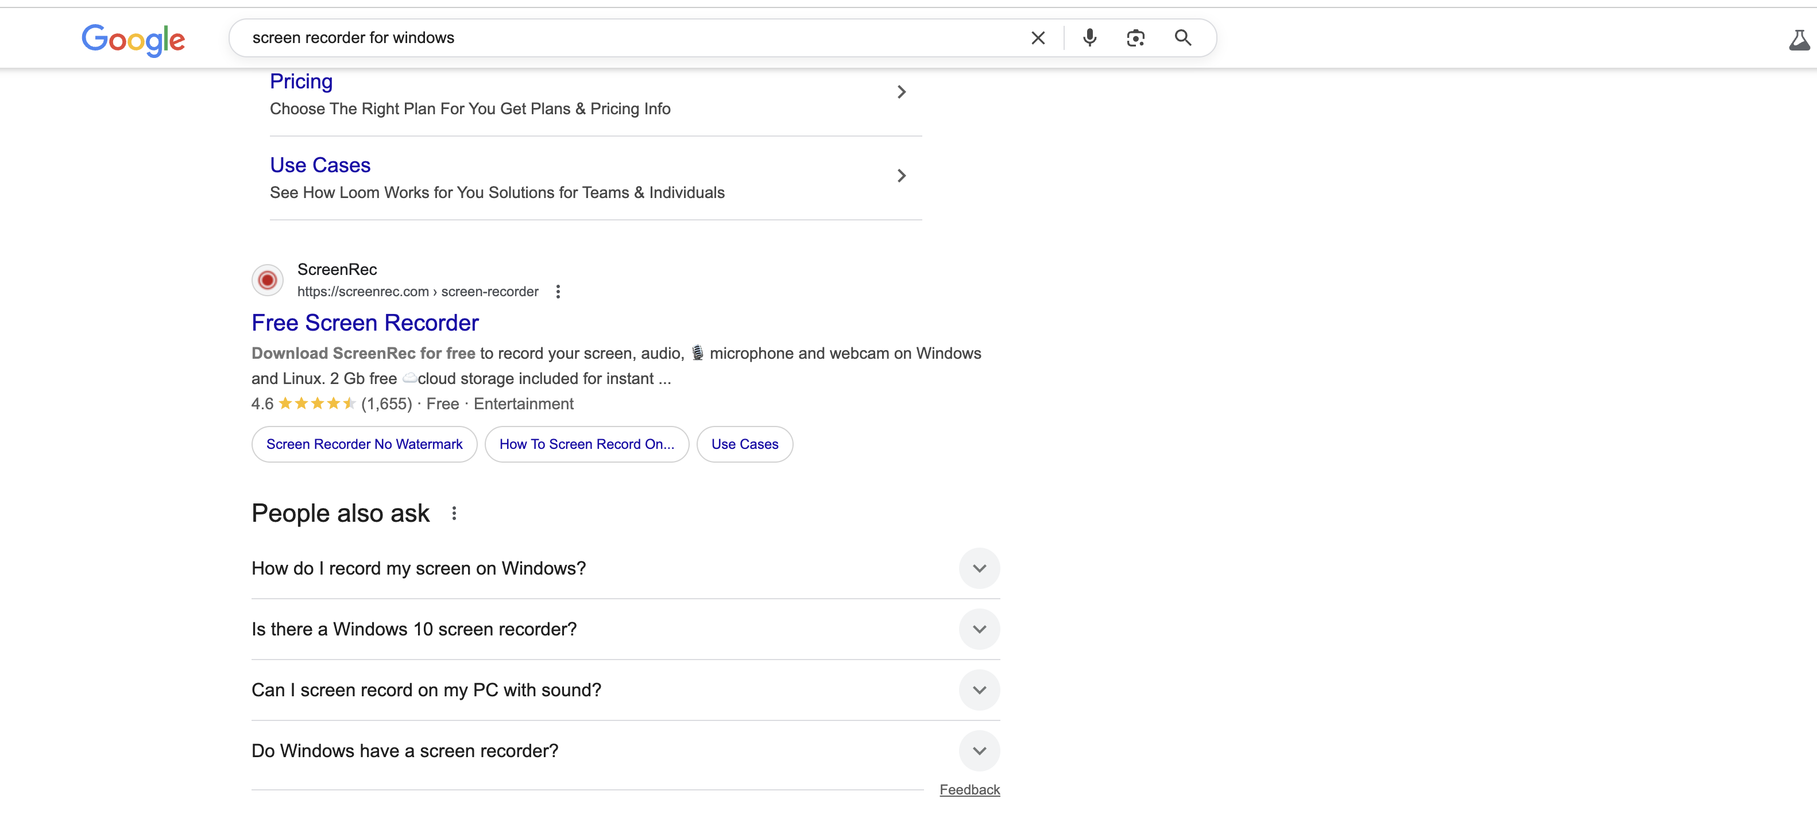Click the Google logo
The width and height of the screenshot is (1817, 822).
[133, 40]
